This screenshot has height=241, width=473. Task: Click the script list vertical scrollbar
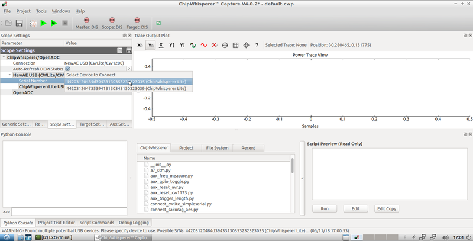click(292, 165)
